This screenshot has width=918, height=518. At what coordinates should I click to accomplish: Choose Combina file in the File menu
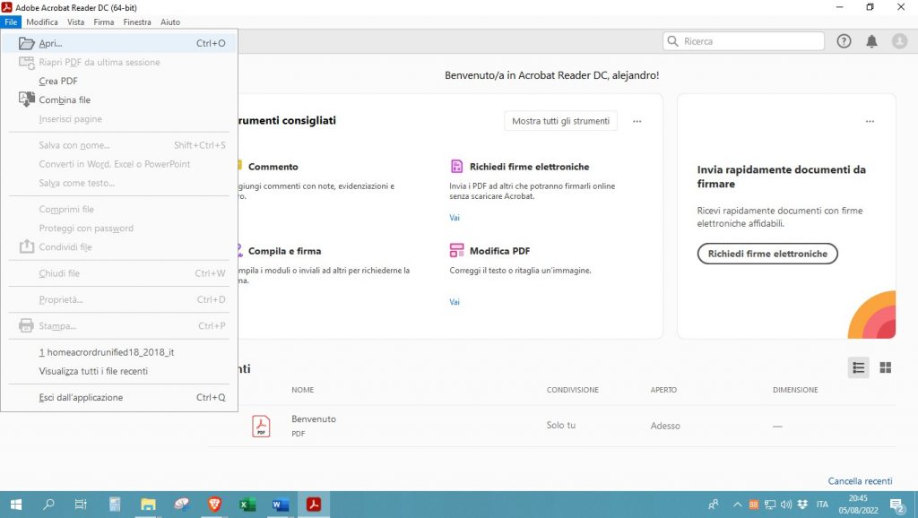pyautogui.click(x=65, y=100)
